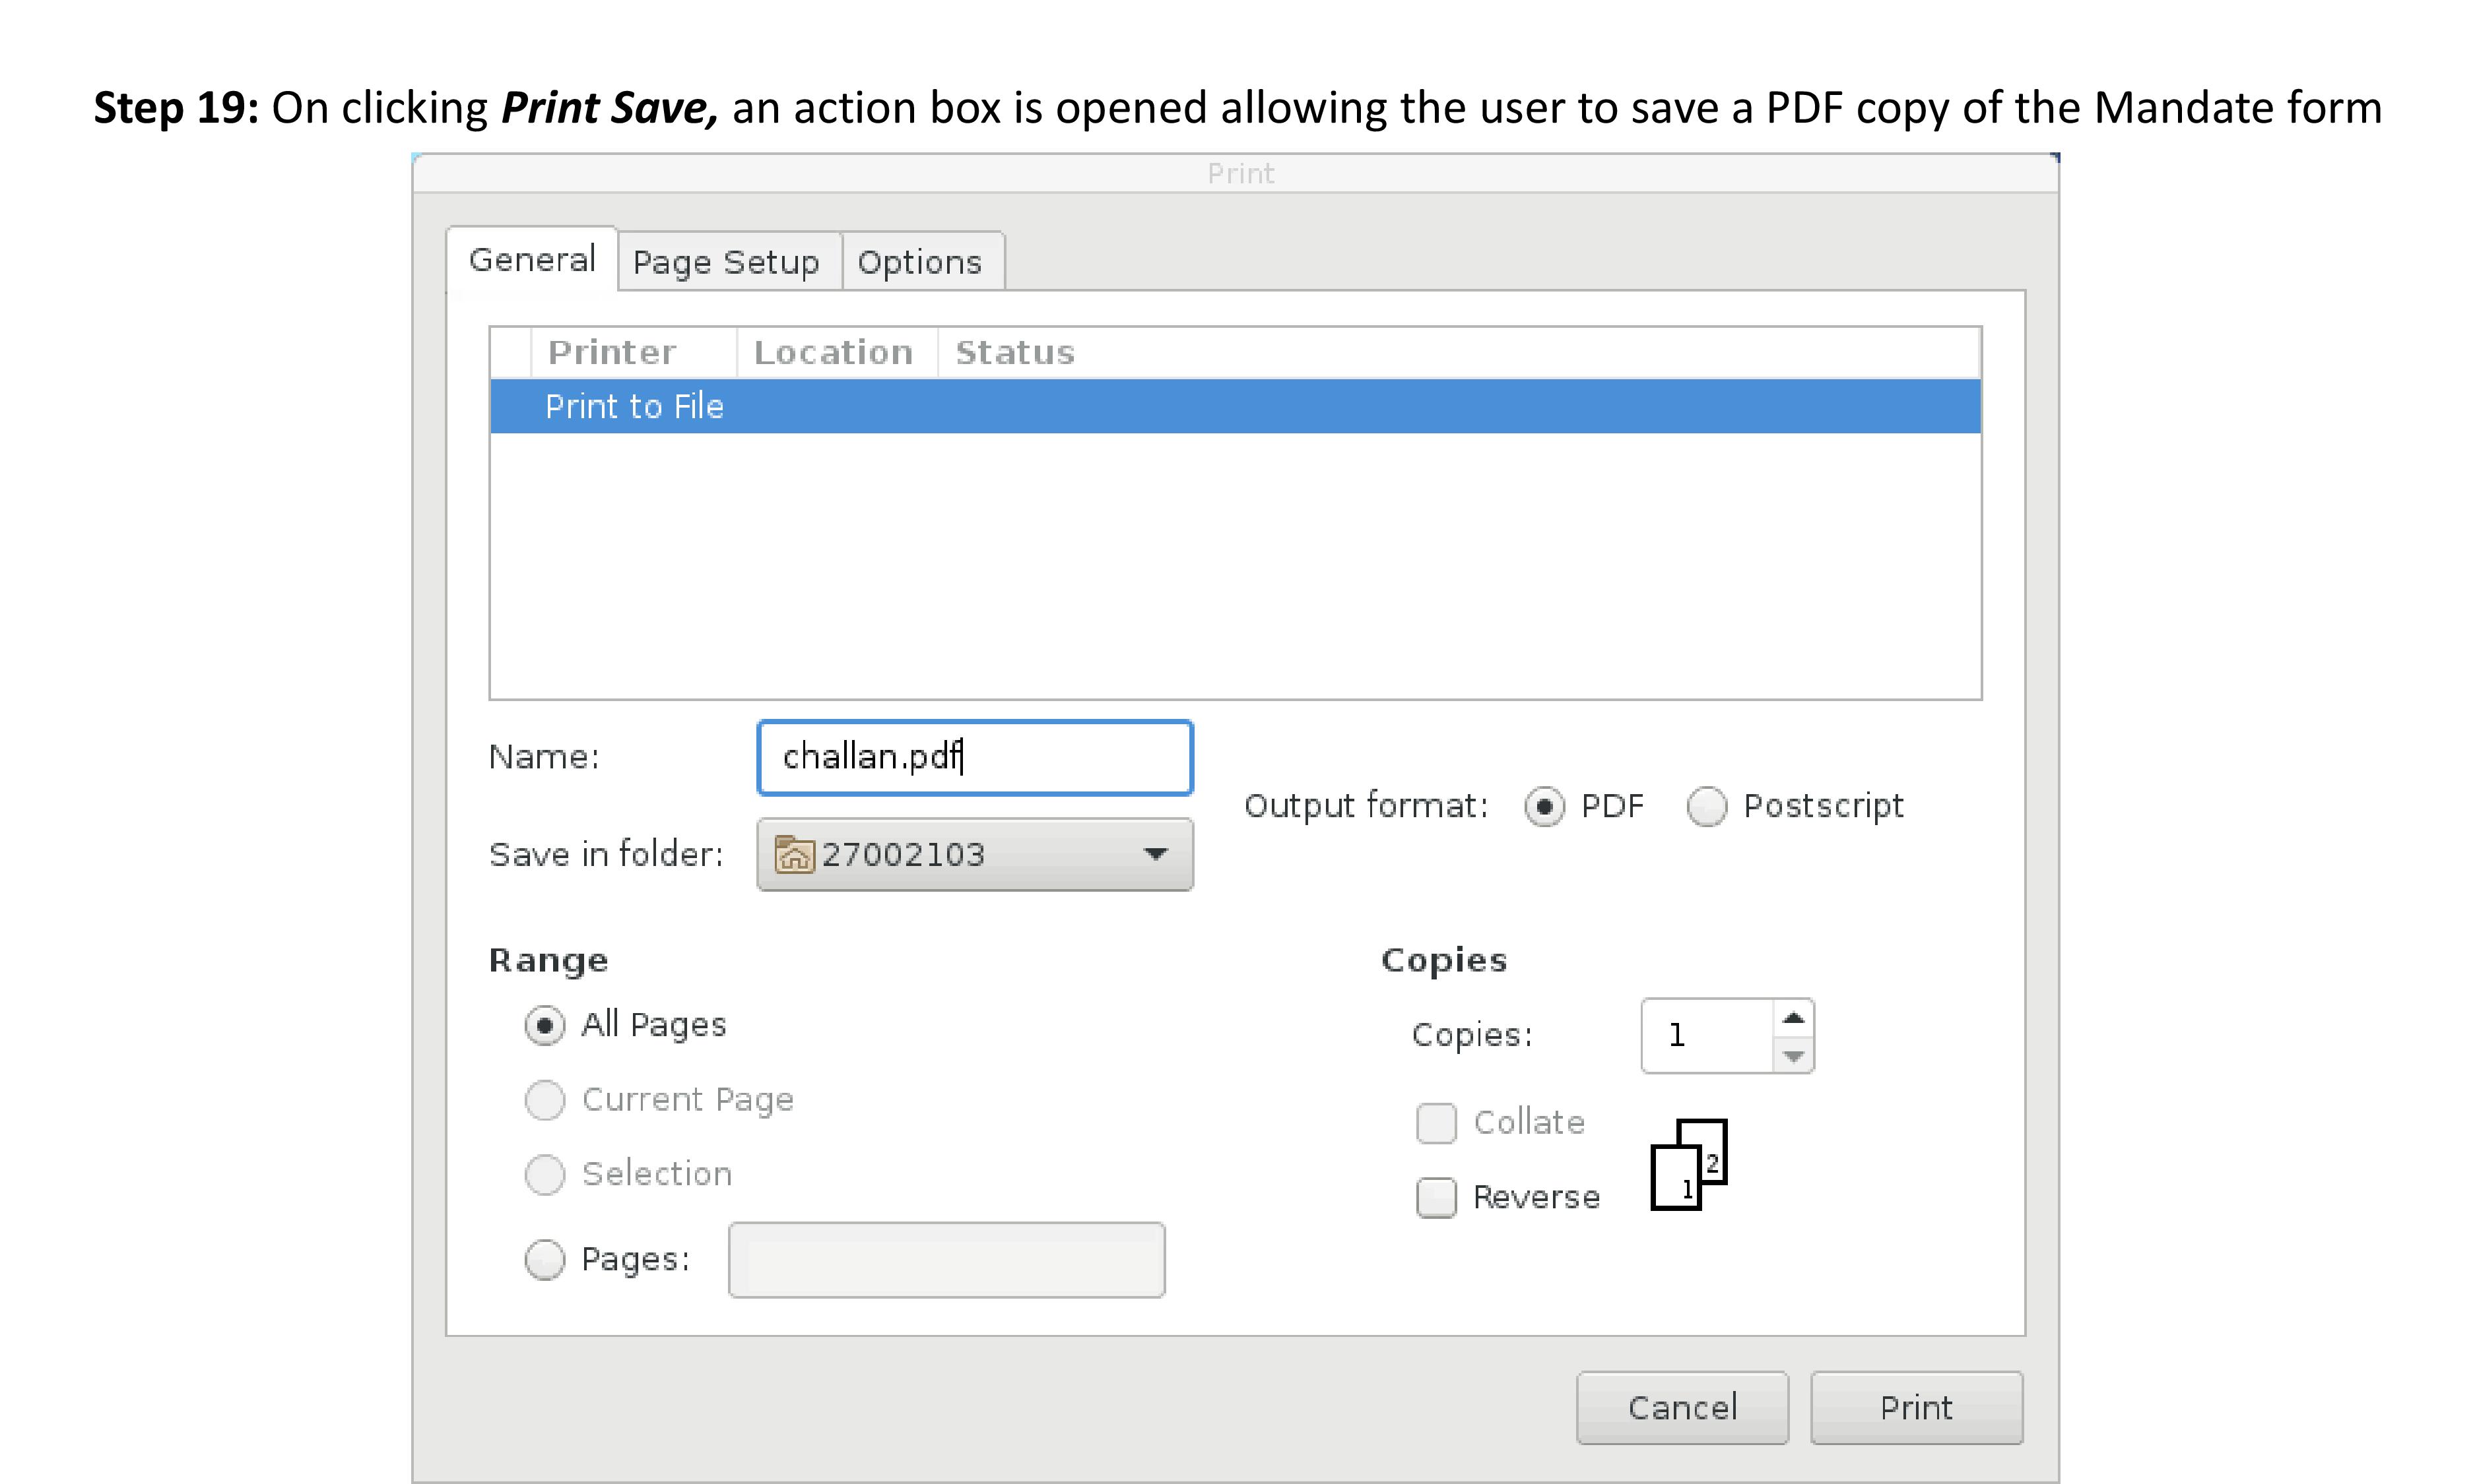The height and width of the screenshot is (1484, 2475).
Task: Open the Save in folder dropdown
Action: [x=975, y=854]
